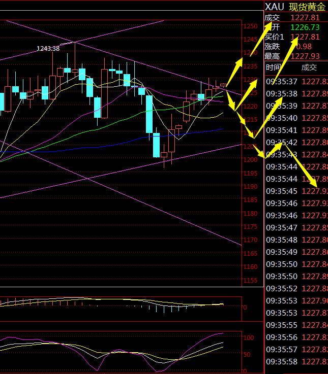Select the trade row timed 09:35:40
Screen dimensions: 328x374
click(x=296, y=118)
